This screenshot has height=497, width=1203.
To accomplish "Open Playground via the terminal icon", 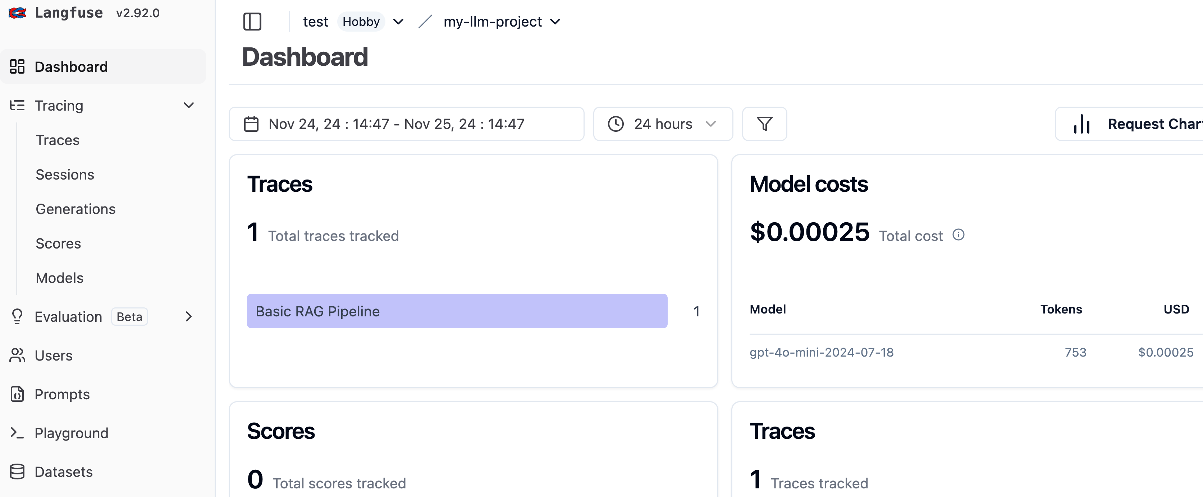I will [17, 433].
